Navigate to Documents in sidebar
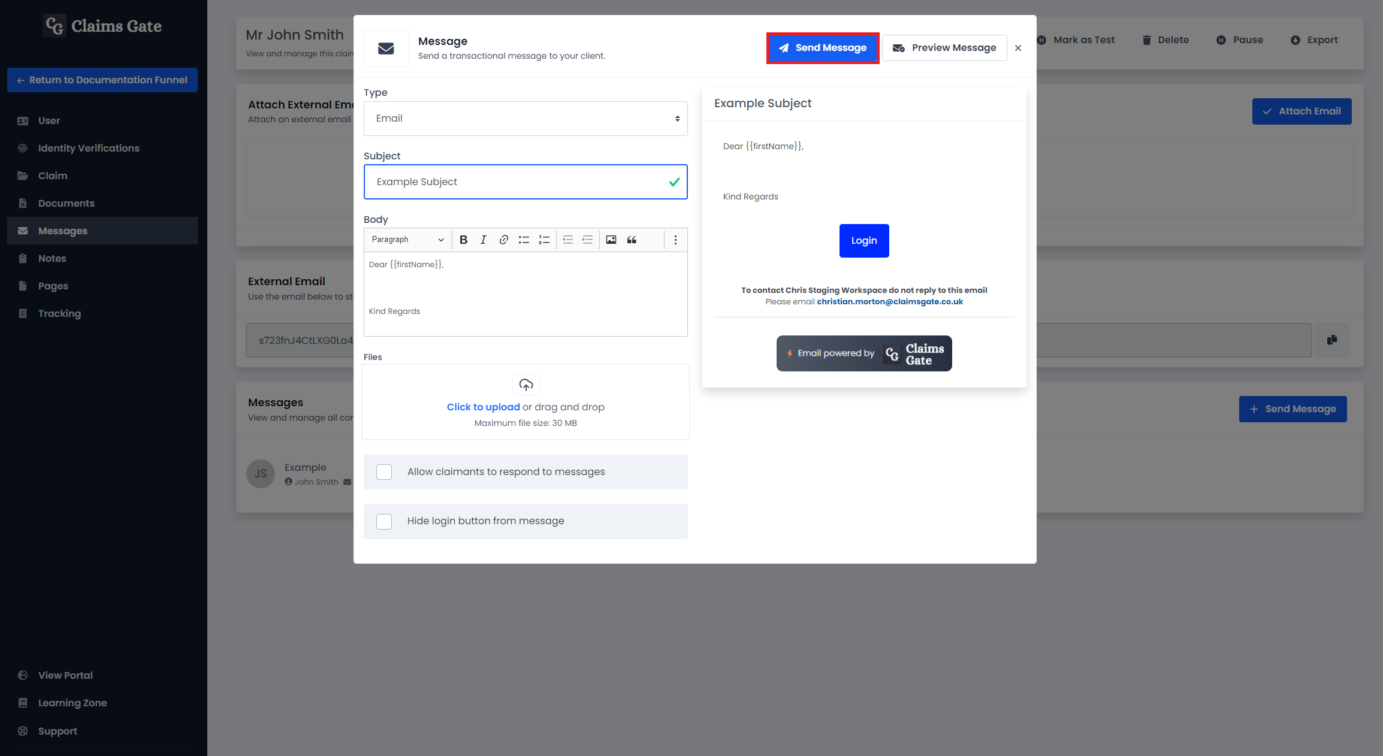Screen dimensions: 1383x756 coord(65,203)
